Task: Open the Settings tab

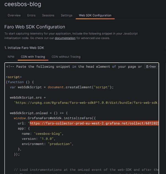Action: pyautogui.click(x=66, y=15)
